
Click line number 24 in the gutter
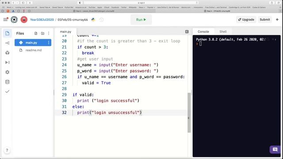click(64, 65)
